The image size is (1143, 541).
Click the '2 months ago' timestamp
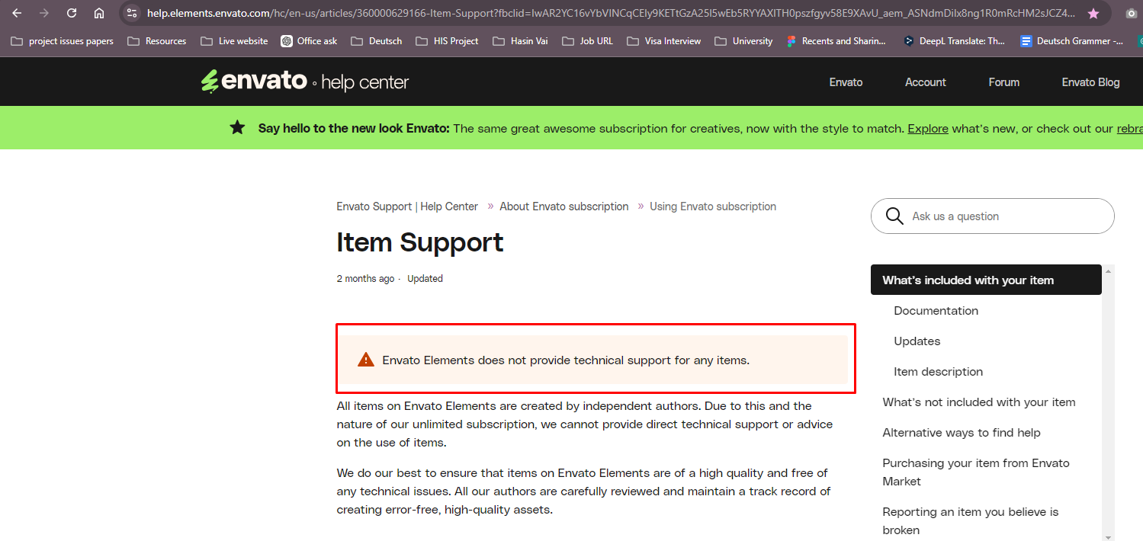tap(366, 279)
